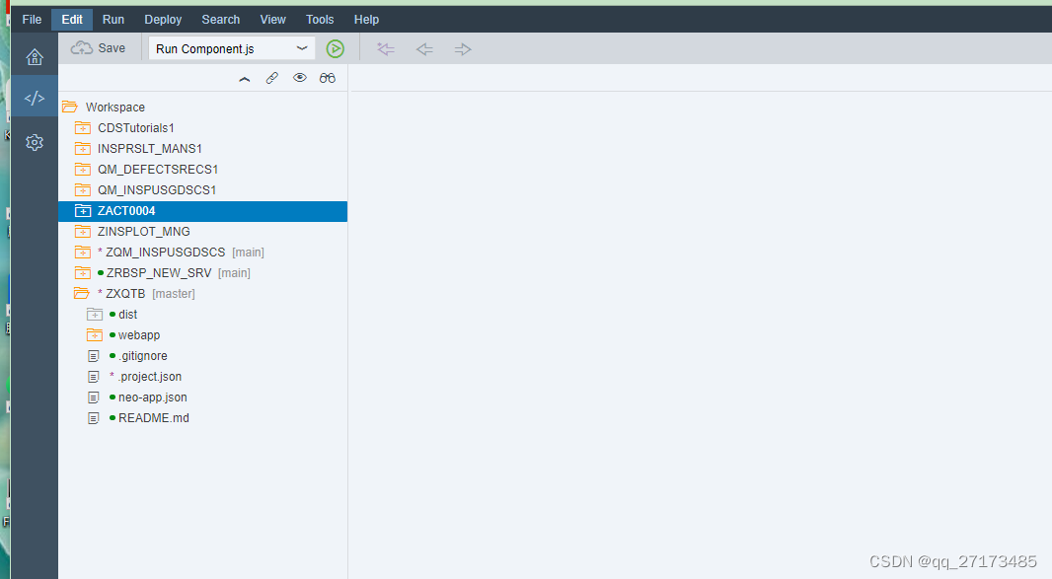Select the Development code editor perspective
This screenshot has width=1052, height=579.
point(35,98)
